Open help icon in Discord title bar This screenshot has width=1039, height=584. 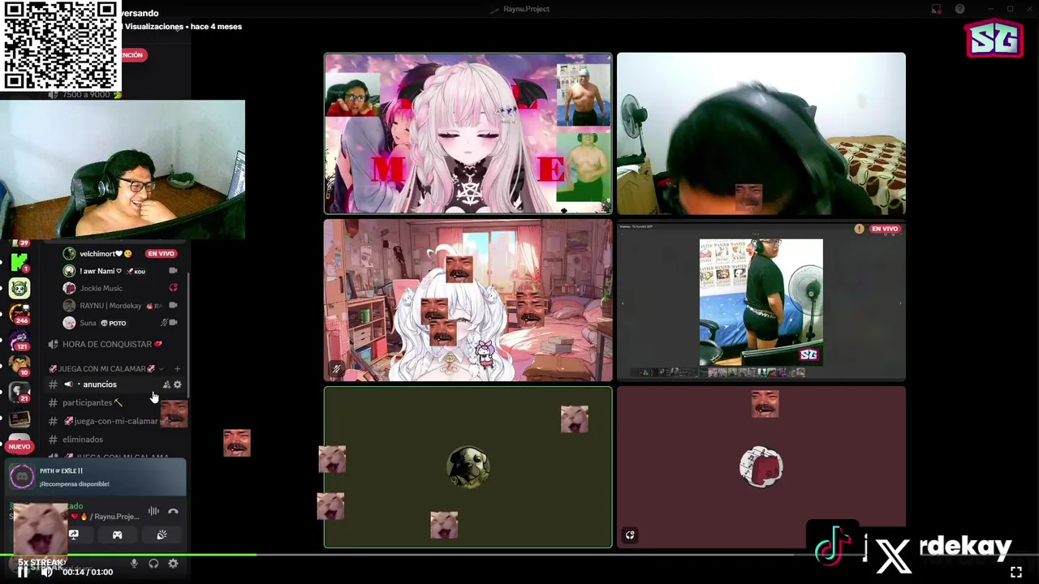click(960, 9)
